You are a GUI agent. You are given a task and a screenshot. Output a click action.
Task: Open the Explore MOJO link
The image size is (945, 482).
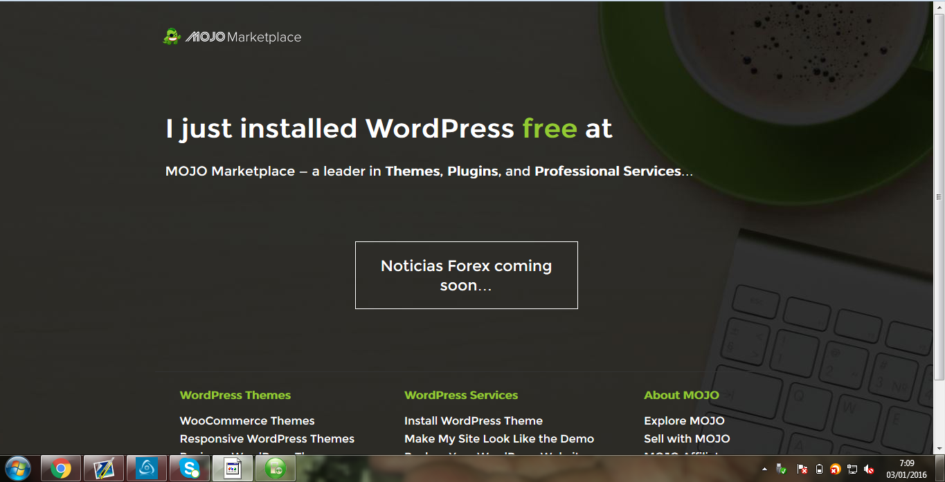684,420
